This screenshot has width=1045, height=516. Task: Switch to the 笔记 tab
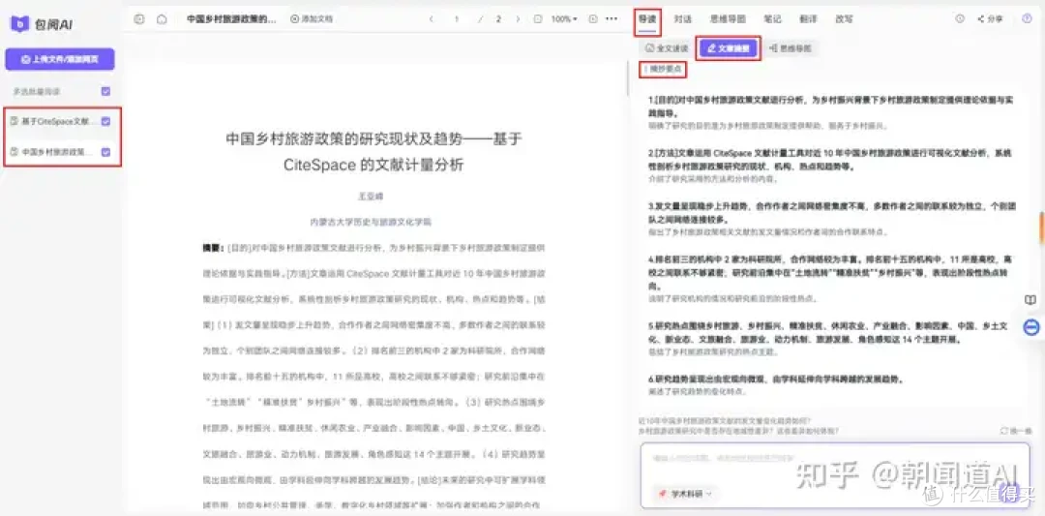[772, 19]
